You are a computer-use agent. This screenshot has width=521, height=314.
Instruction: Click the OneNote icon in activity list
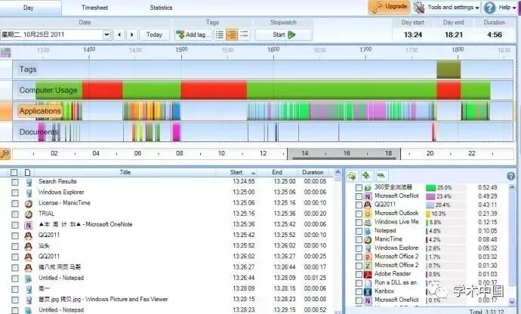click(29, 225)
